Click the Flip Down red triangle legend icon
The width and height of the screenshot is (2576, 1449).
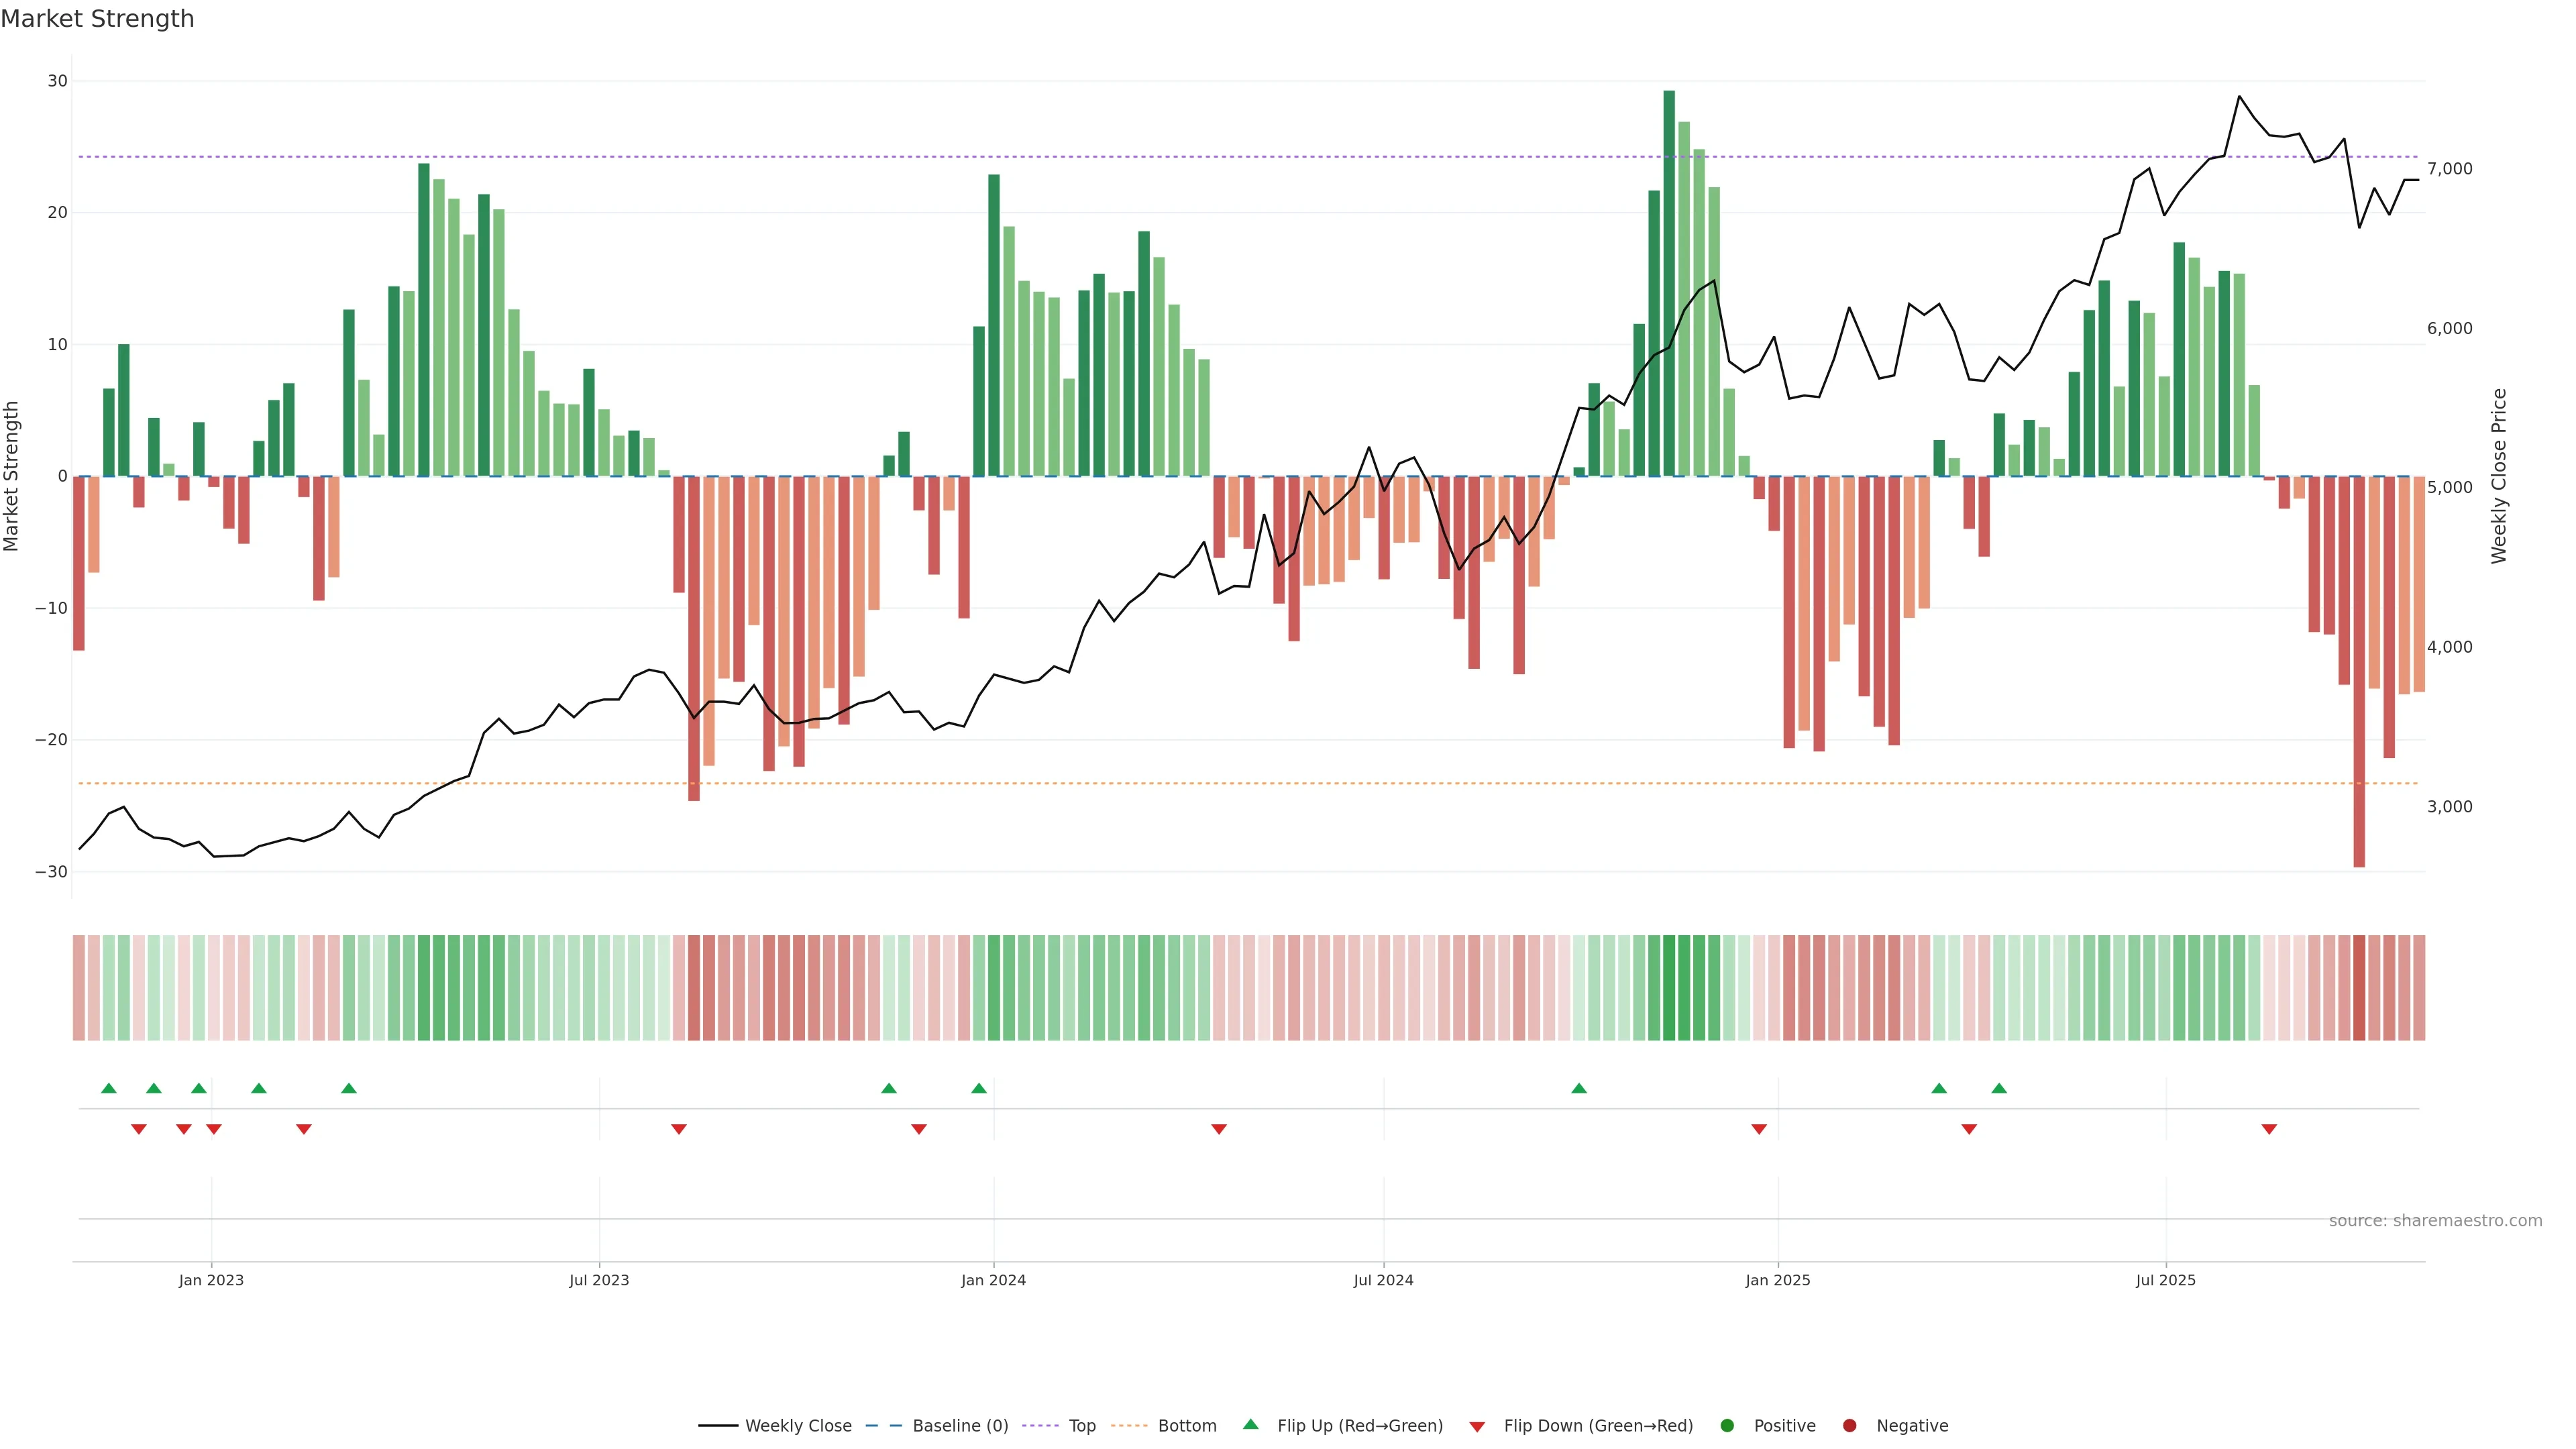pyautogui.click(x=1477, y=1426)
